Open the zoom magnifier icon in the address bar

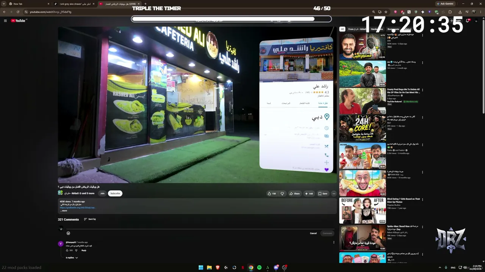click(x=374, y=12)
